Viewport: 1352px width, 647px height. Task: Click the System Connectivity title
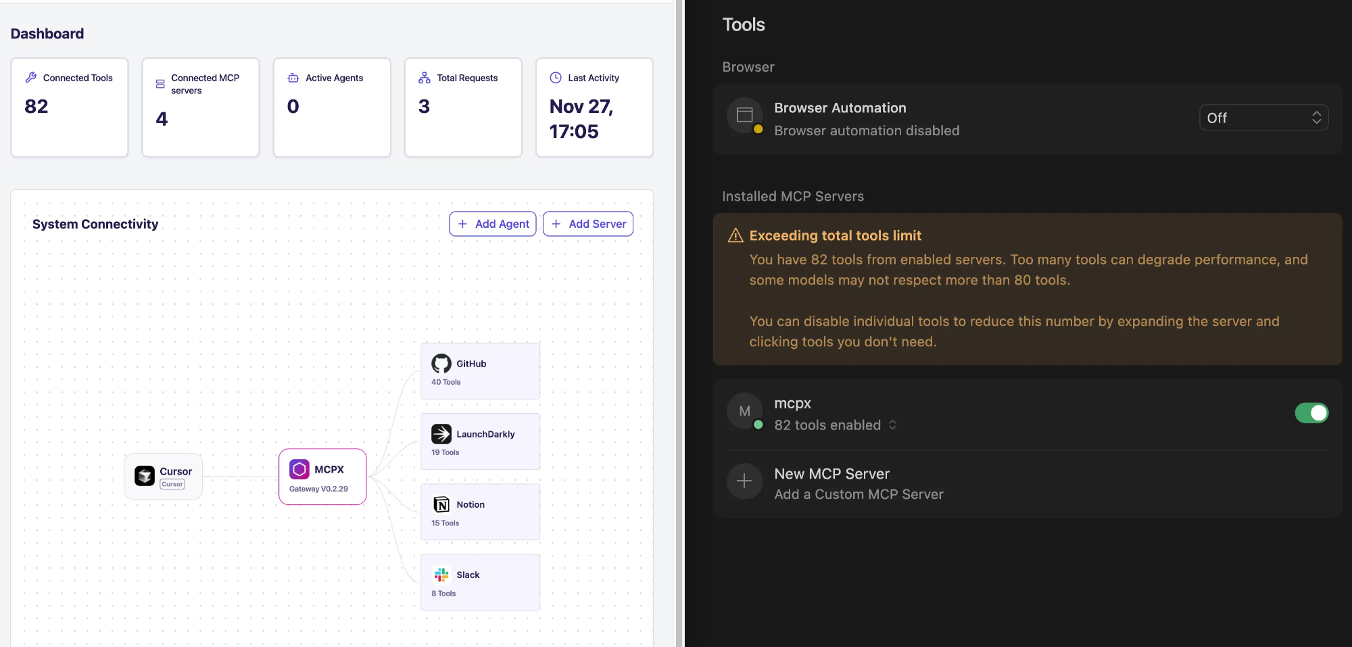pyautogui.click(x=95, y=224)
